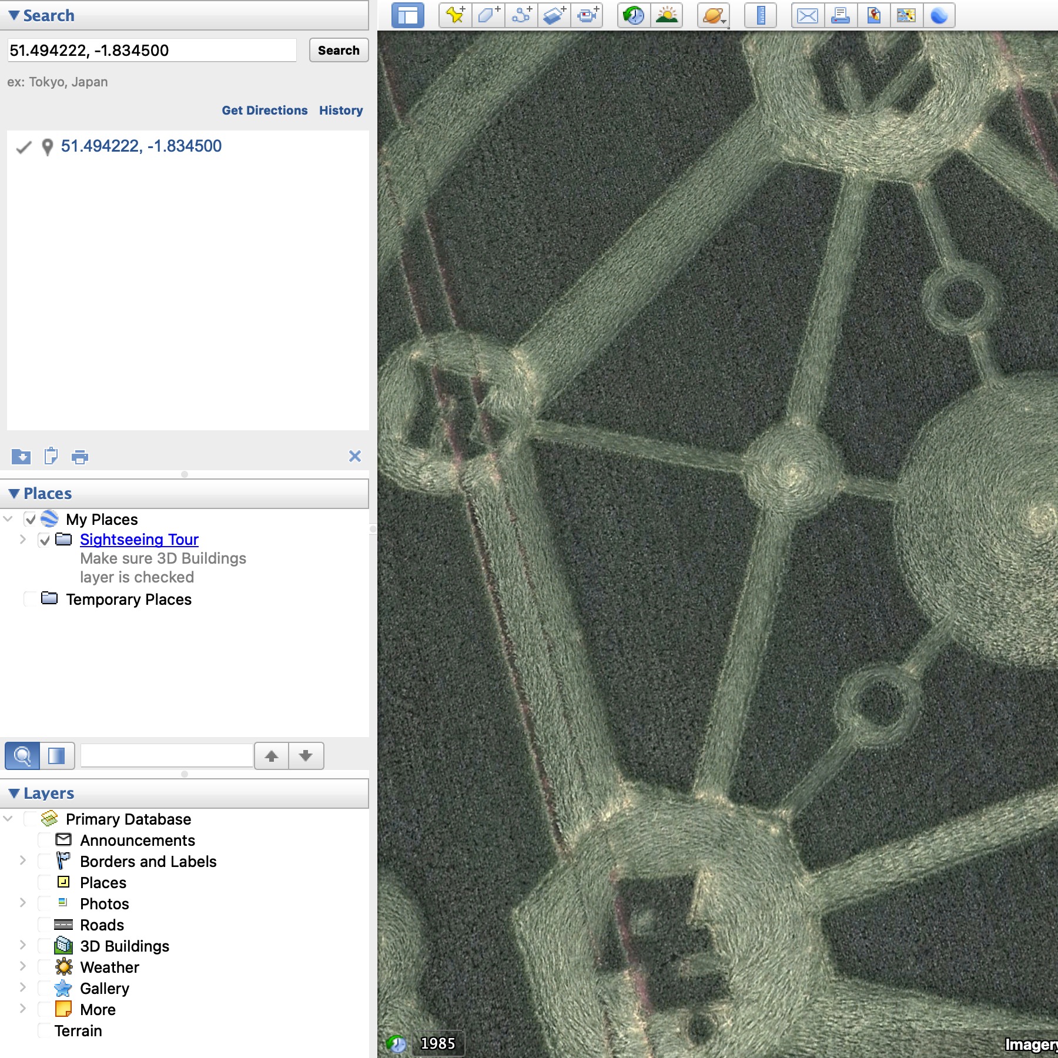
Task: Collapse the Places panel triangle
Action: (x=14, y=494)
